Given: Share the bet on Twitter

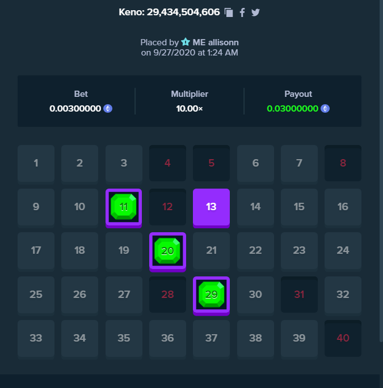Looking at the screenshot, I should [x=255, y=12].
